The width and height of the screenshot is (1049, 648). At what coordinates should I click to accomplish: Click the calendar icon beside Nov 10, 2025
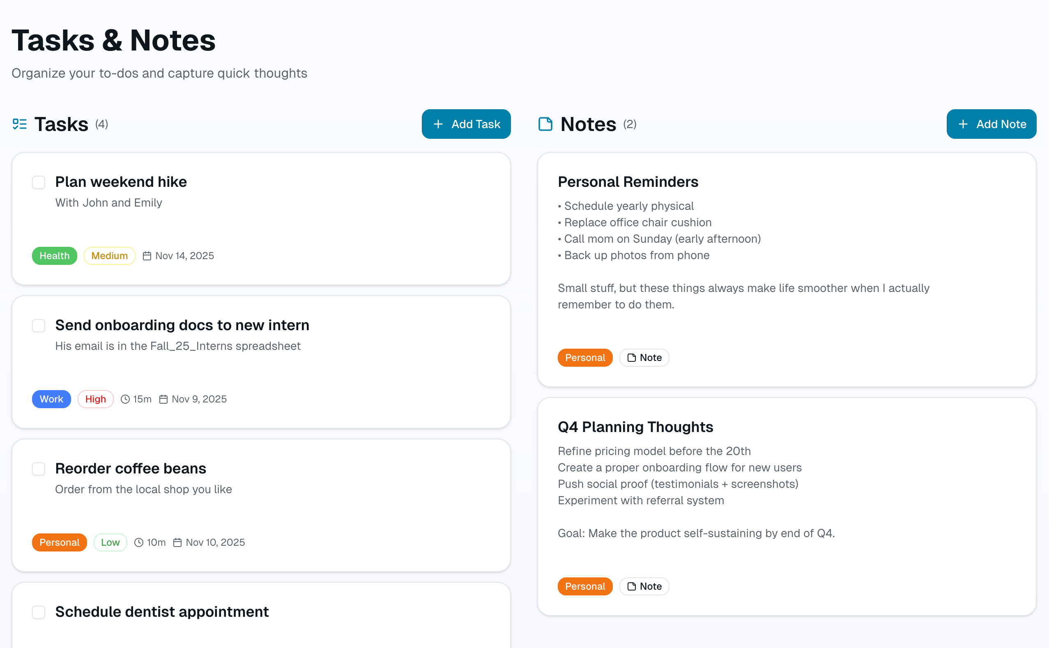177,542
